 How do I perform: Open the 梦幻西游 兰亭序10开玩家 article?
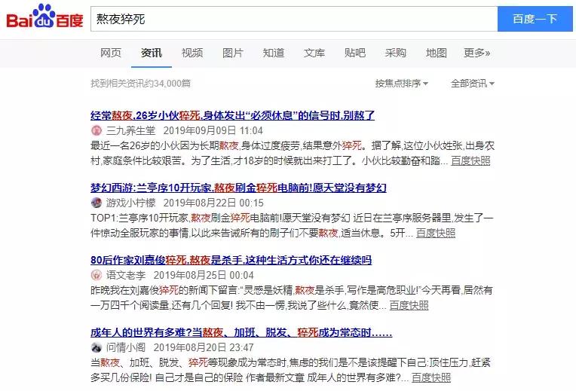(238, 188)
